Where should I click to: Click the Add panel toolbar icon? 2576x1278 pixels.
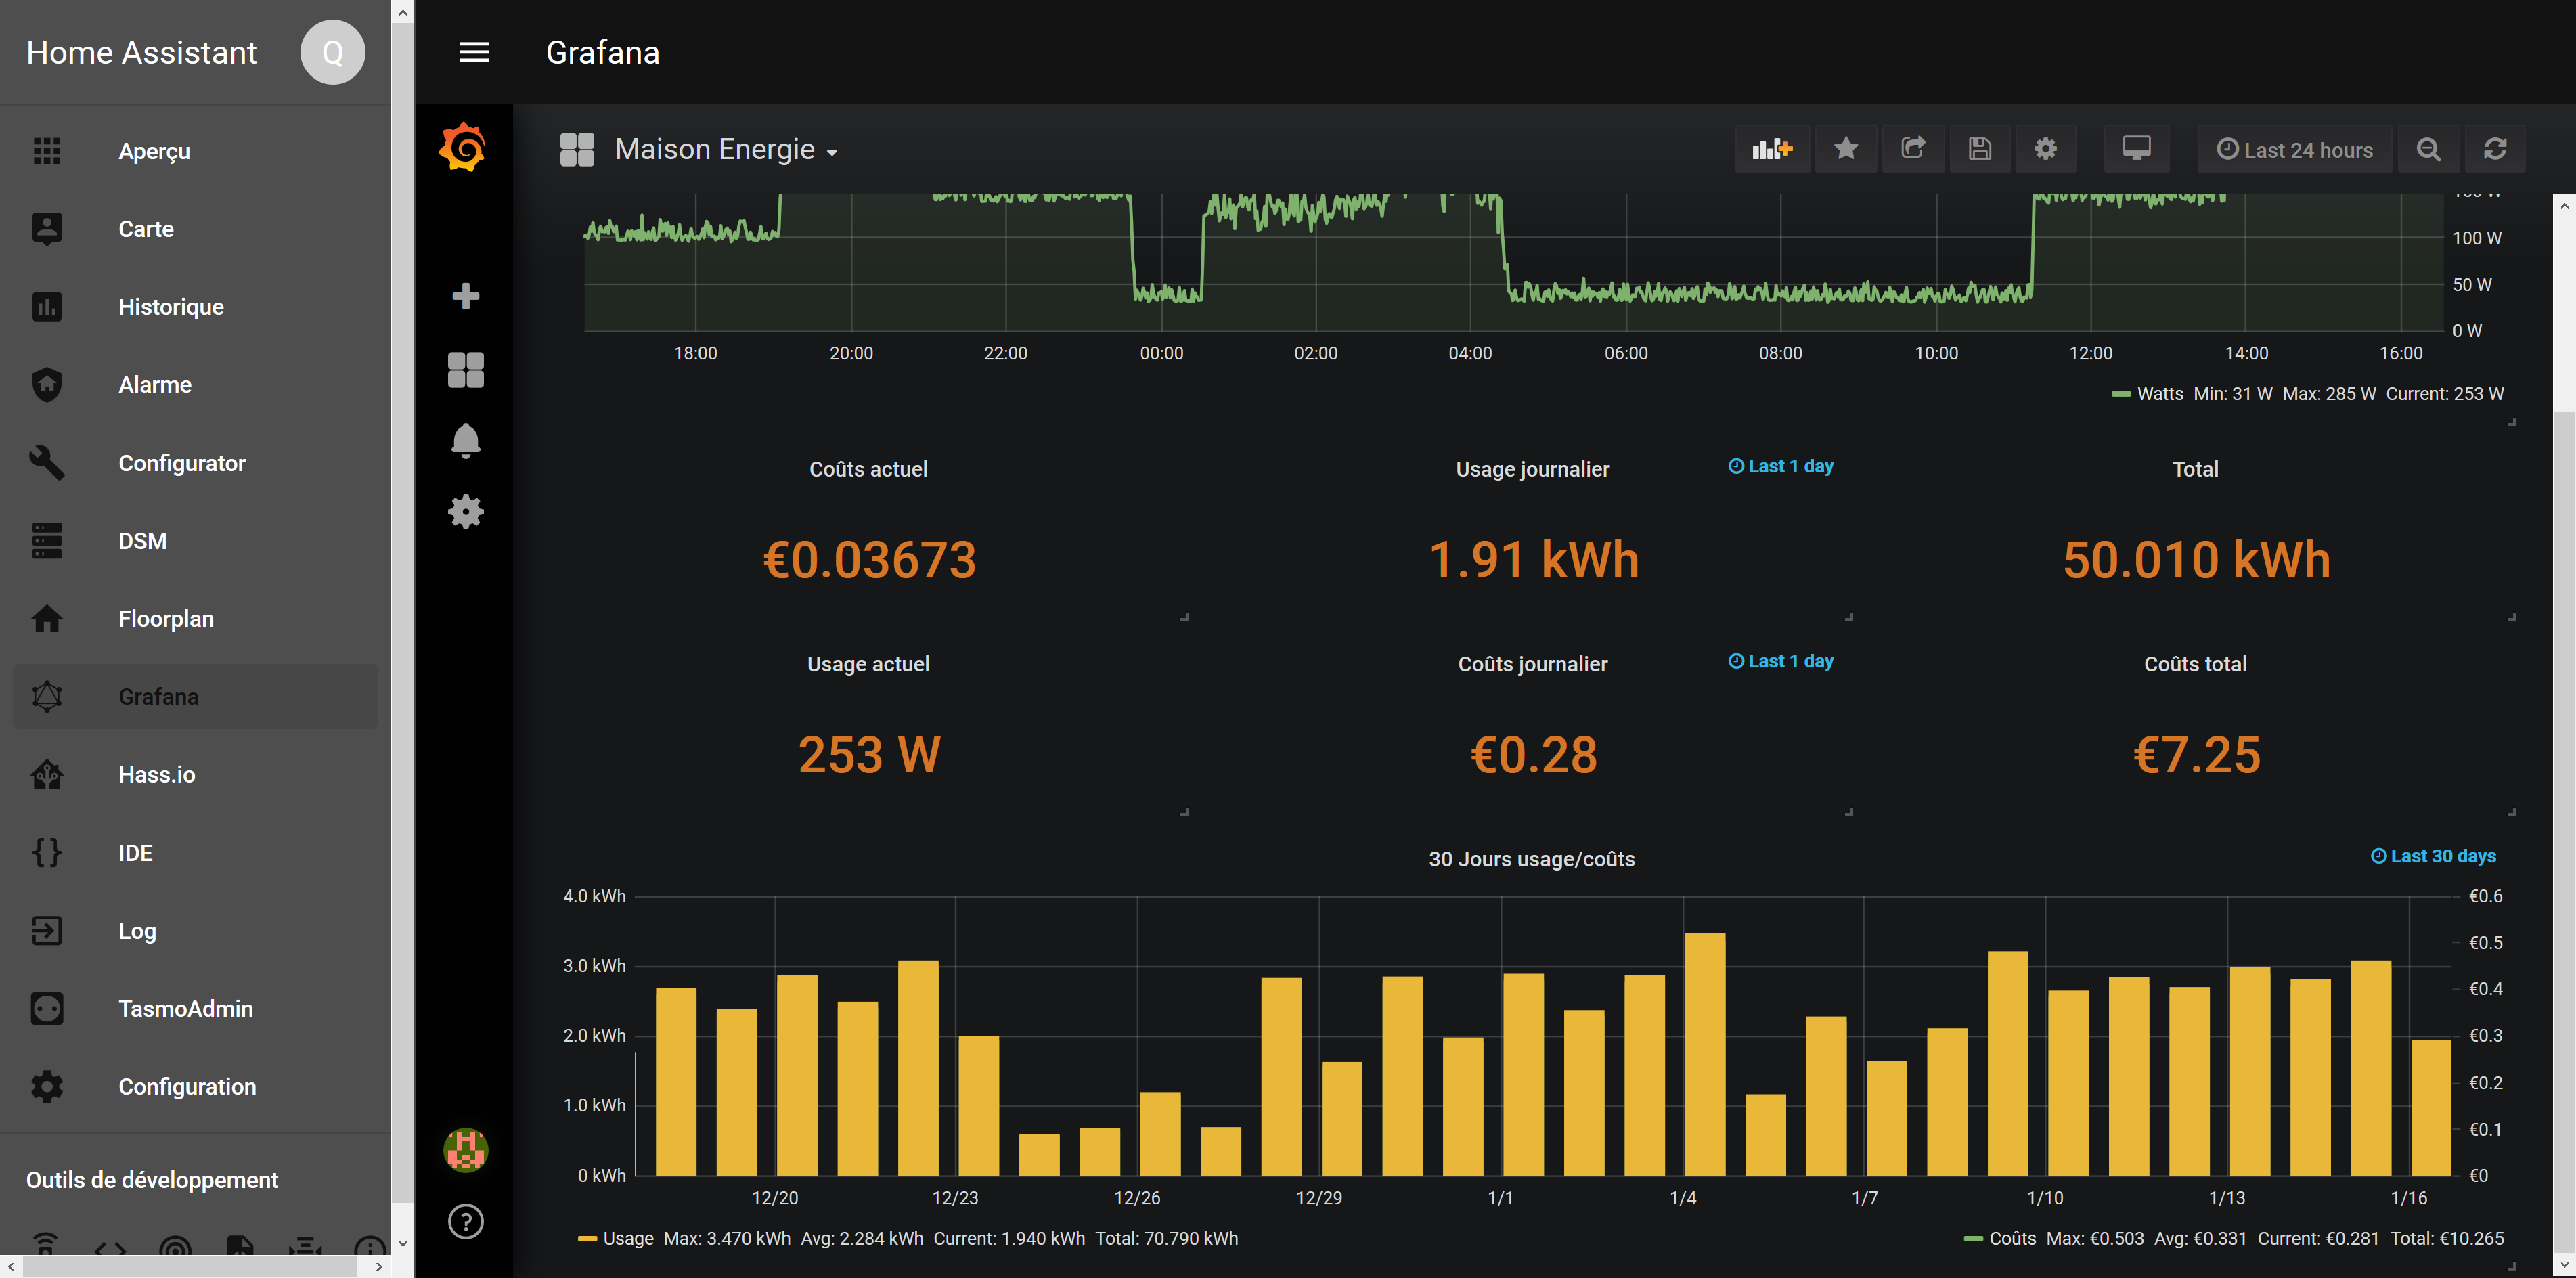(1771, 150)
